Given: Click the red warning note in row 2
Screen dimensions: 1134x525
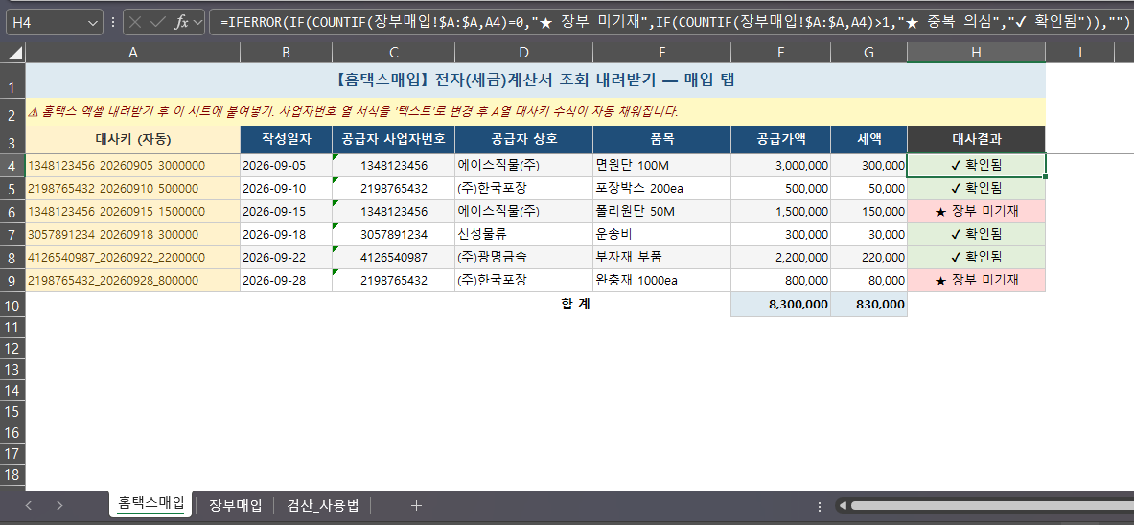Looking at the screenshot, I should 535,112.
